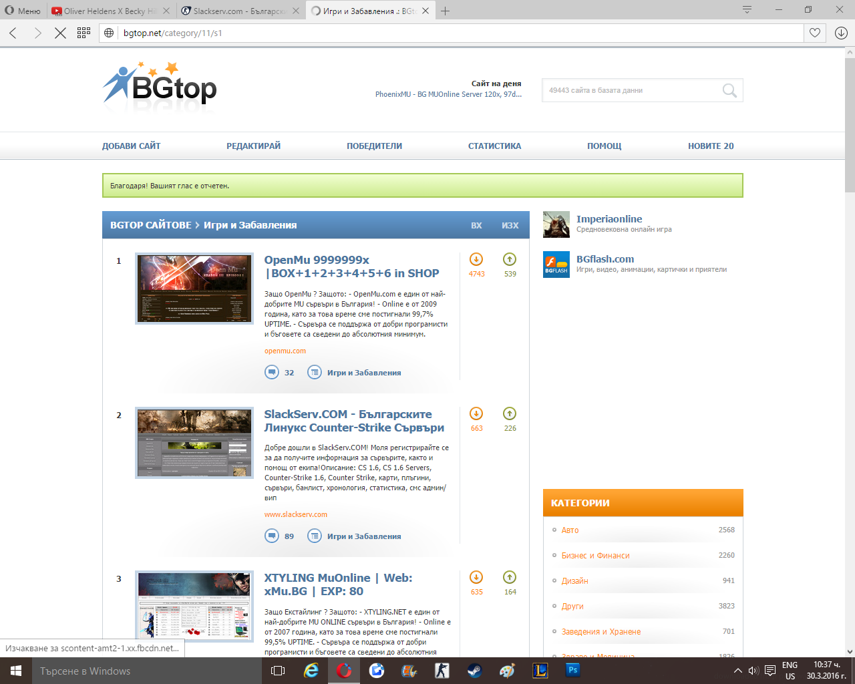Click the incoming arrow icon for SlackServ.COM

(476, 413)
